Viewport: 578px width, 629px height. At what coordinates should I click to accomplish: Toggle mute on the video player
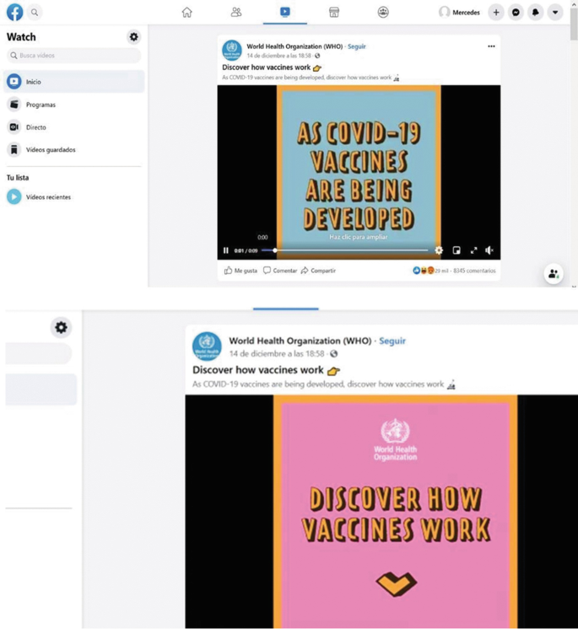(x=489, y=250)
